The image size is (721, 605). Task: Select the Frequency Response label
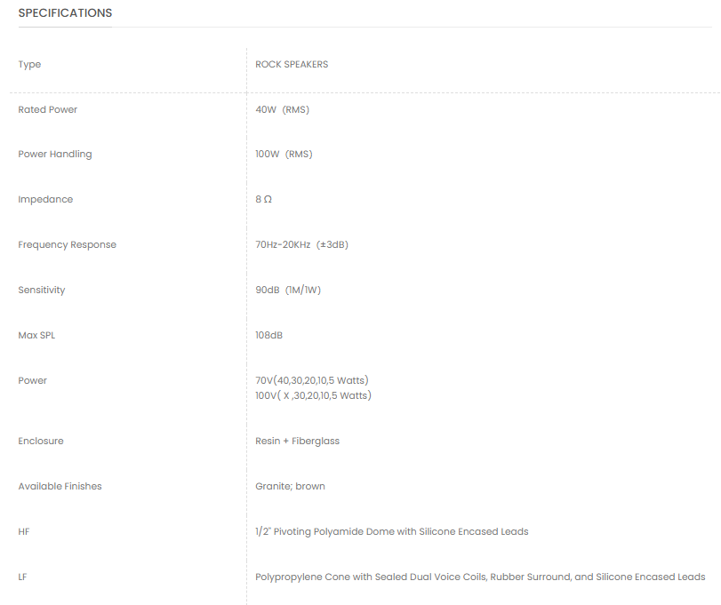[68, 245]
